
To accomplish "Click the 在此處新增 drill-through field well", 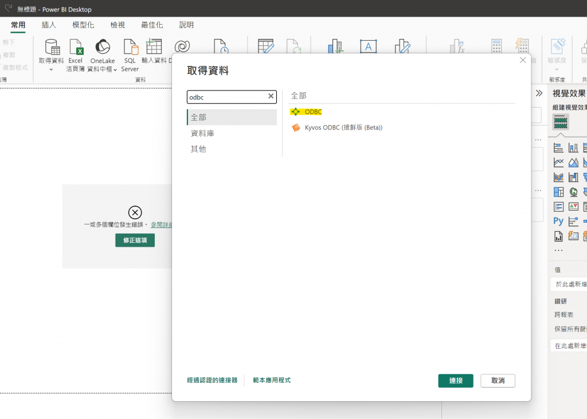I will coord(569,346).
